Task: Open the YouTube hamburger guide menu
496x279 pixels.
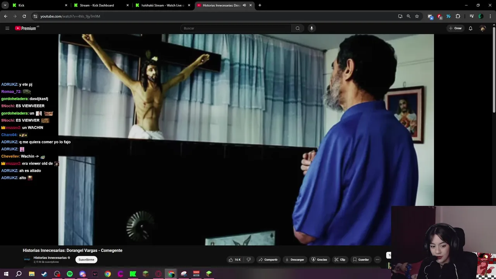Action: [7, 28]
